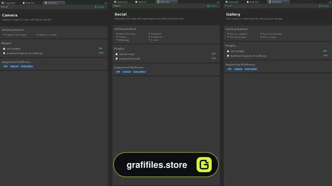
Task: Switch to Inspector tab above Social panel
Action: [x=121, y=2]
